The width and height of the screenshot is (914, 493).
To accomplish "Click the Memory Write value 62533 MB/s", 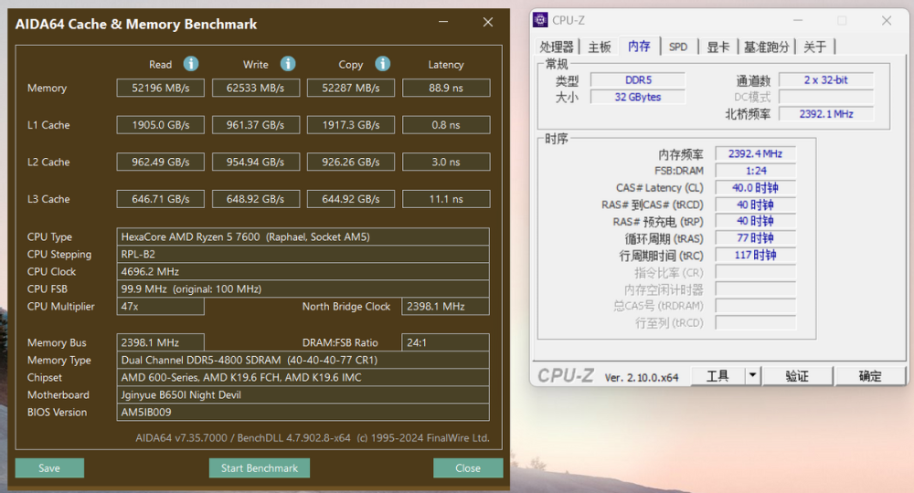I will [x=256, y=88].
